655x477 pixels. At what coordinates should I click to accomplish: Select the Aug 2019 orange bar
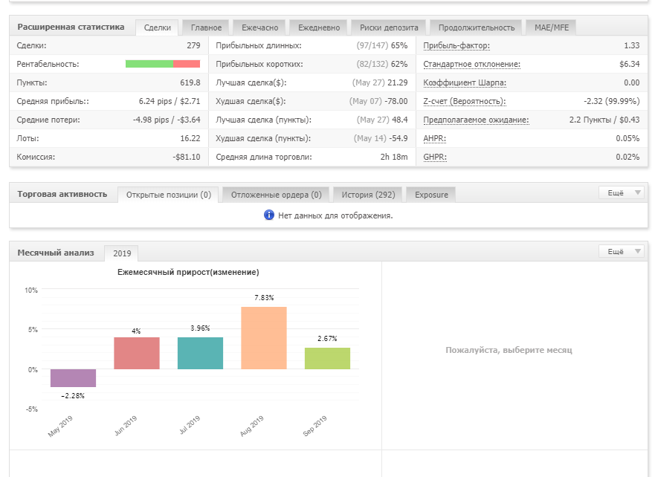(x=264, y=338)
